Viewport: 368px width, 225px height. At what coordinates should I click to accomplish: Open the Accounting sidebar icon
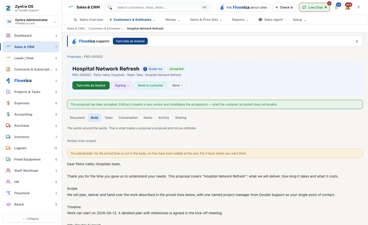(x=8, y=114)
